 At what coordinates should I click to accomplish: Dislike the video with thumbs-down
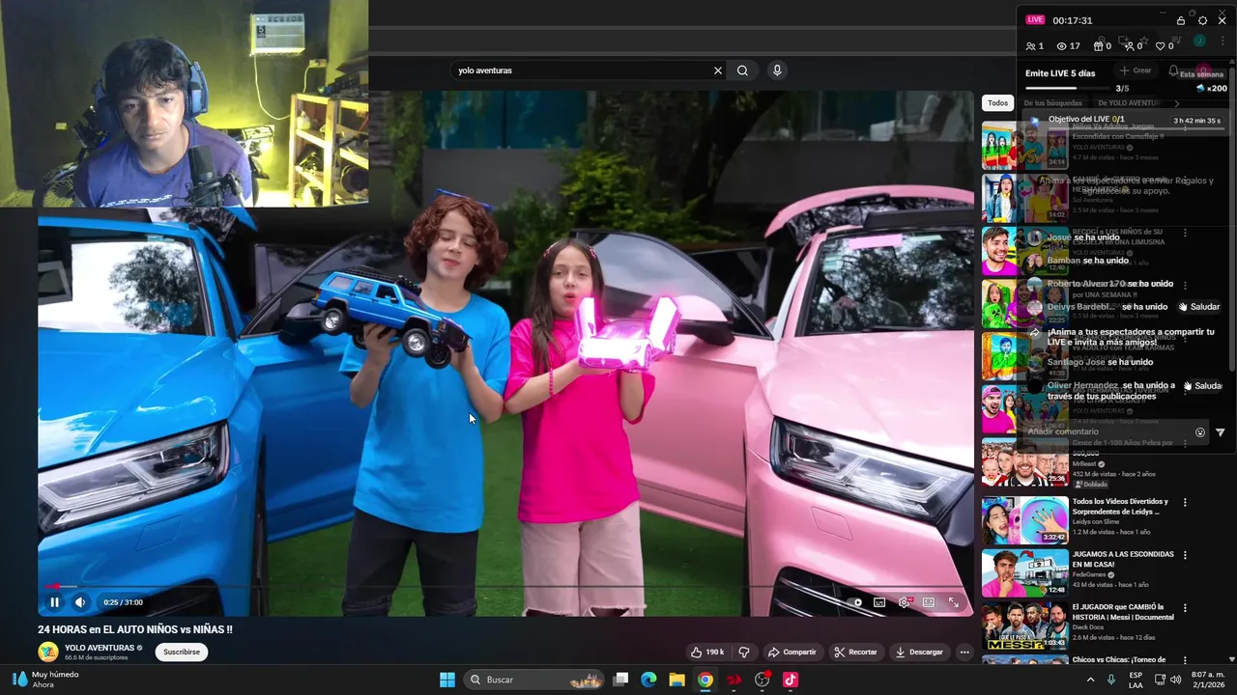(743, 653)
